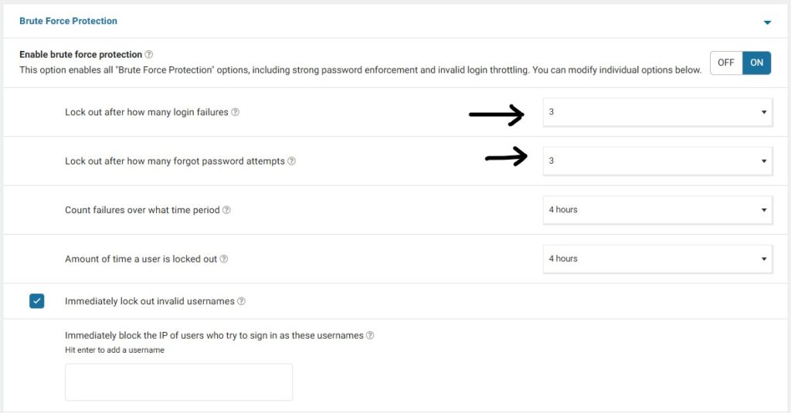The width and height of the screenshot is (791, 413).
Task: Uncheck Immediately lock out invalid usernames
Action: tap(37, 301)
